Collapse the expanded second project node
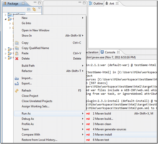The image size is (158, 144). (x=6, y=19)
